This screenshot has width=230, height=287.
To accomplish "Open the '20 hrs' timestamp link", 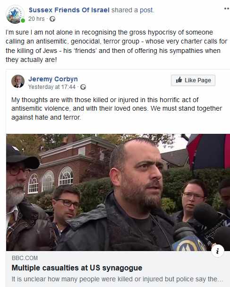I will (36, 19).
